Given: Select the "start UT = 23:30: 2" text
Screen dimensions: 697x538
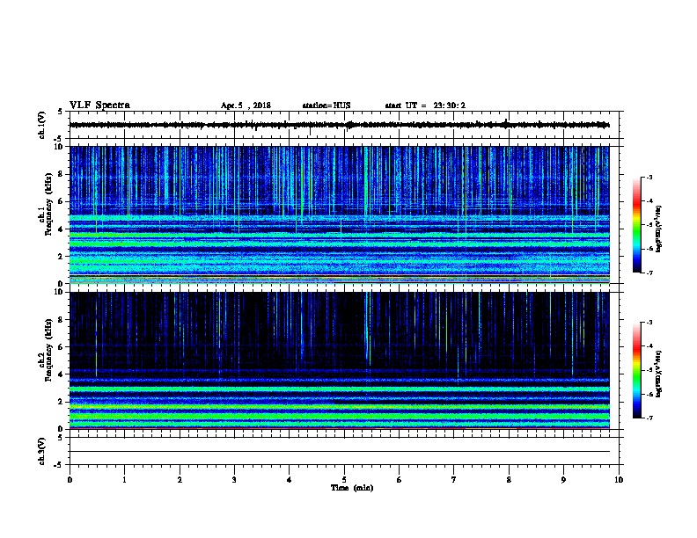Looking at the screenshot, I should 425,105.
